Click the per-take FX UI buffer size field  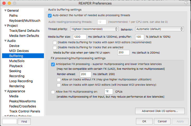(123, 53)
